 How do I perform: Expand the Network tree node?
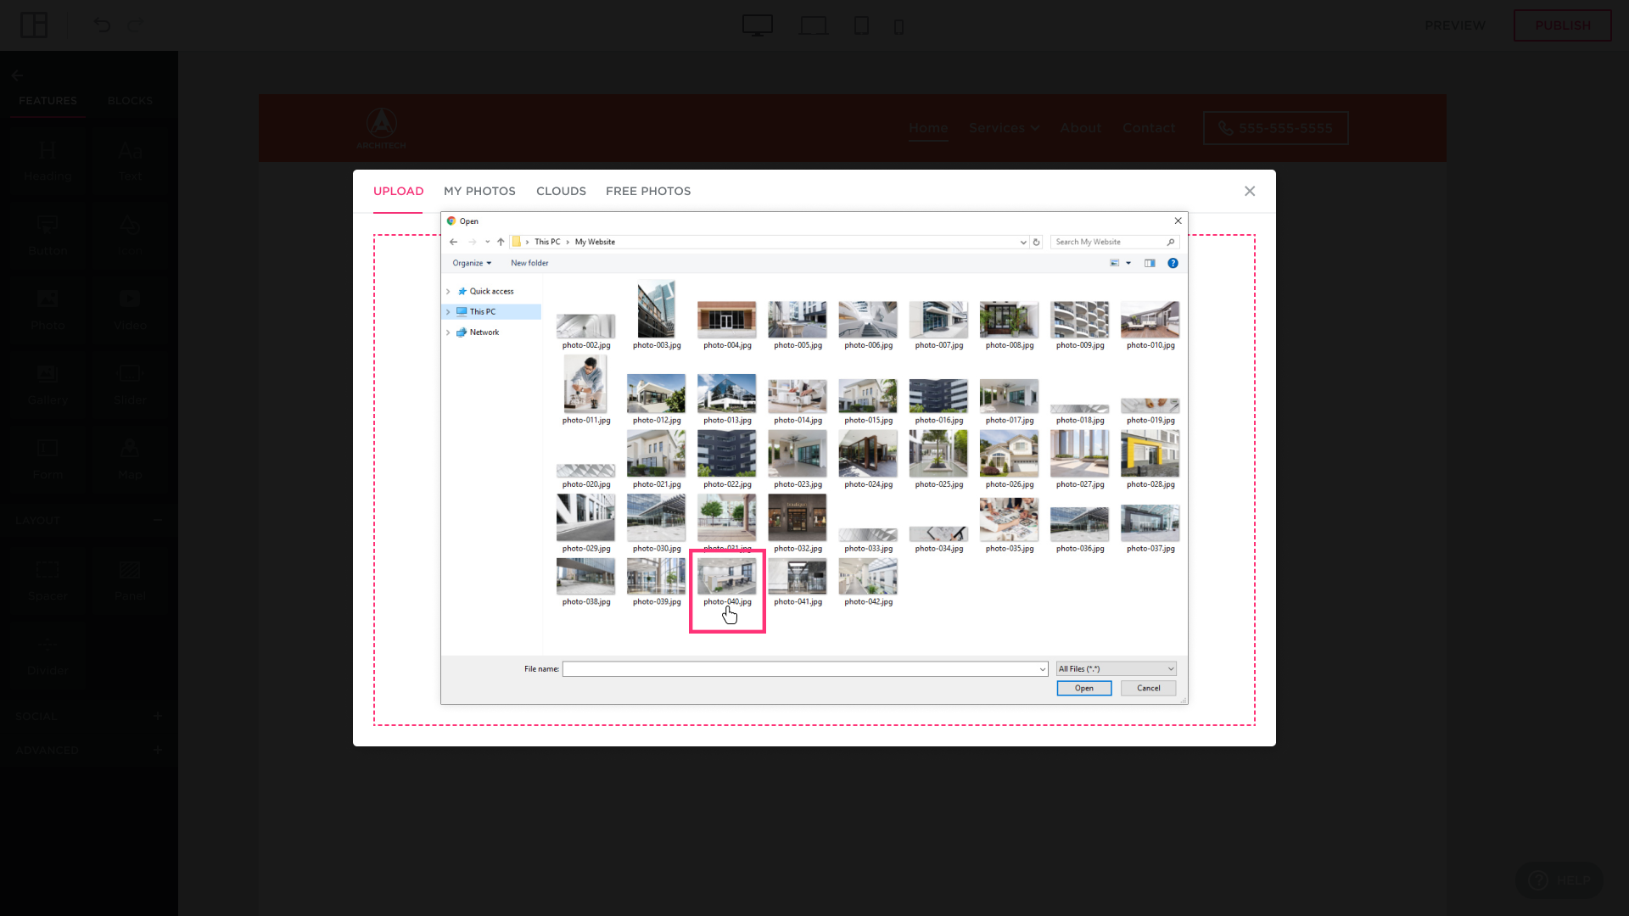coord(448,332)
